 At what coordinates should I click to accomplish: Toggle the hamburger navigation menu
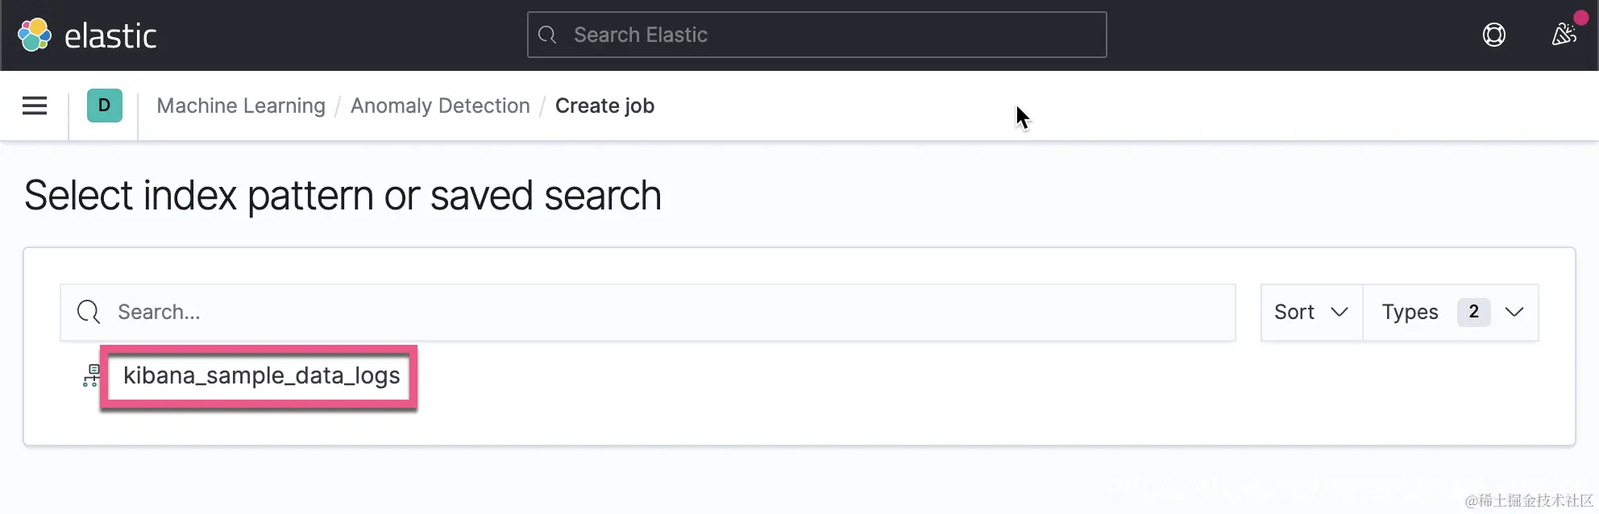(35, 106)
